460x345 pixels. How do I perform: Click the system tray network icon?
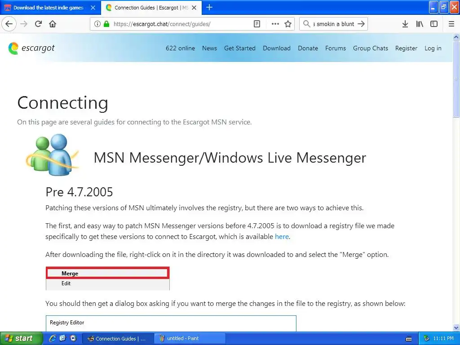point(426,338)
